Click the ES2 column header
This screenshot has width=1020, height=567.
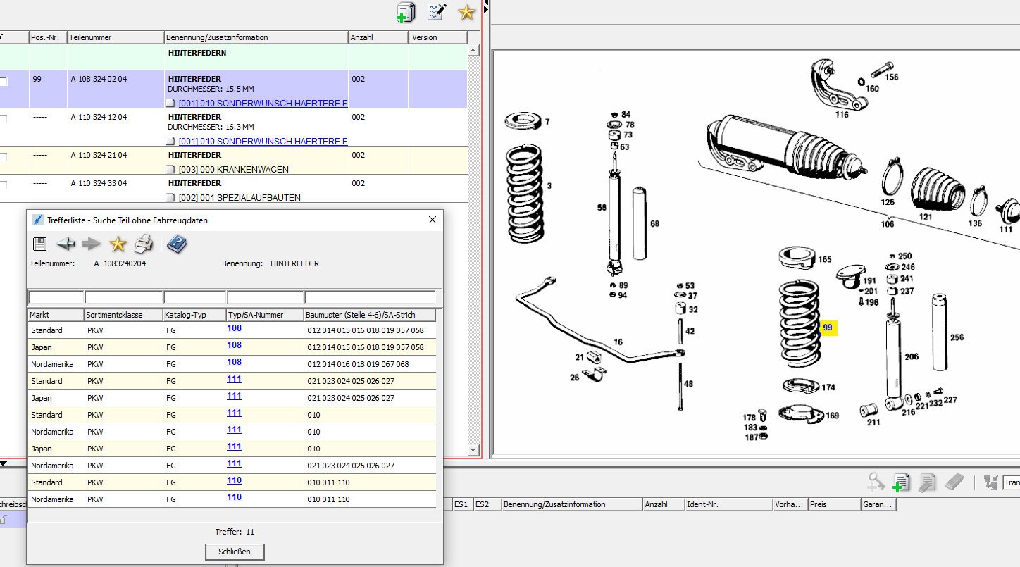487,504
